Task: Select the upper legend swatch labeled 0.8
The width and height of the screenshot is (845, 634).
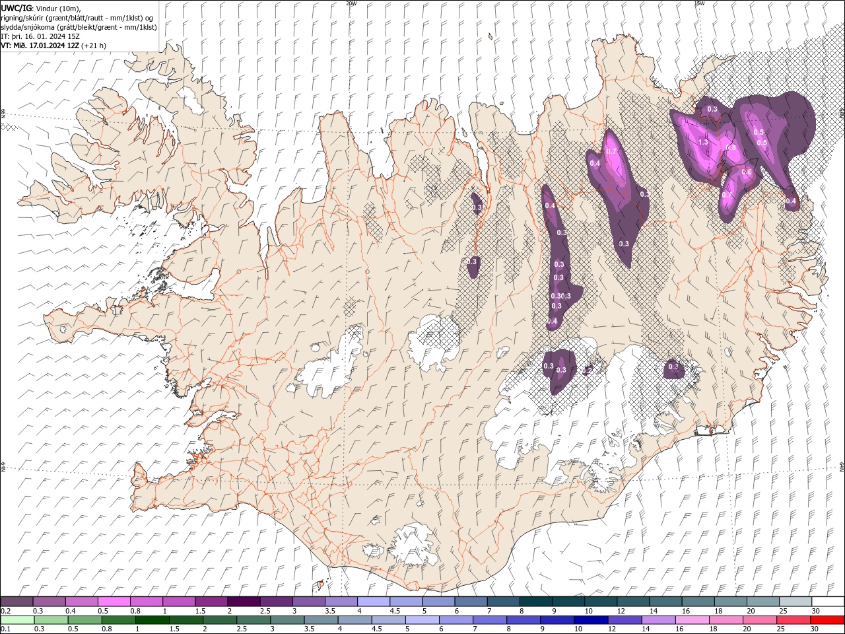Action: click(146, 602)
